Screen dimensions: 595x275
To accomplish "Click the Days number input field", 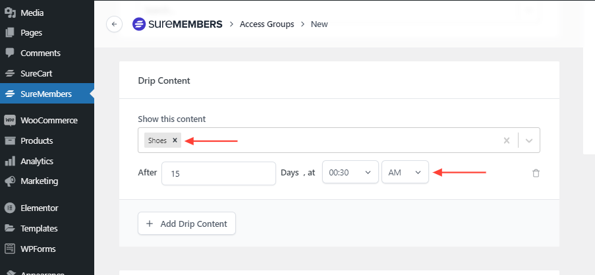I will point(218,173).
